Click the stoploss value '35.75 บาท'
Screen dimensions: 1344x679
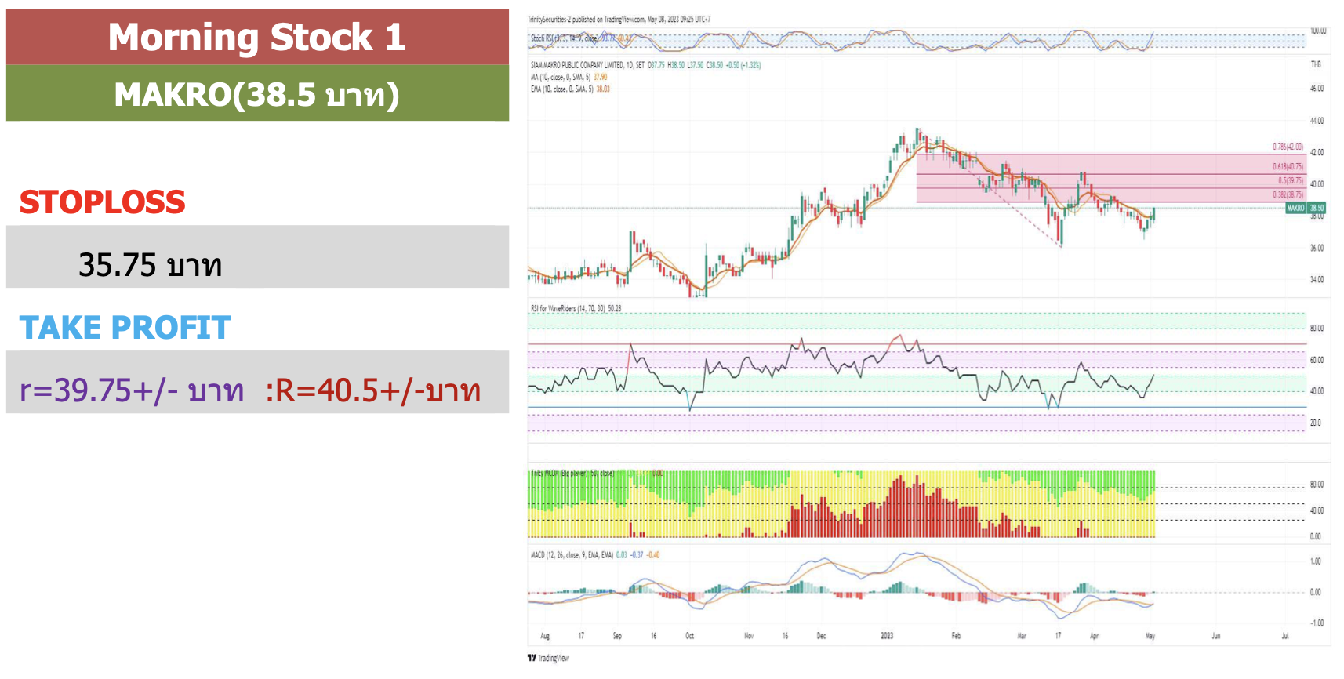[x=151, y=265]
